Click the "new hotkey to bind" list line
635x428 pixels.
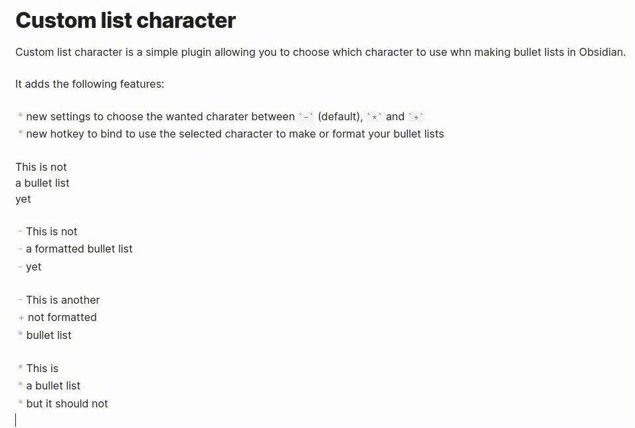tap(234, 134)
